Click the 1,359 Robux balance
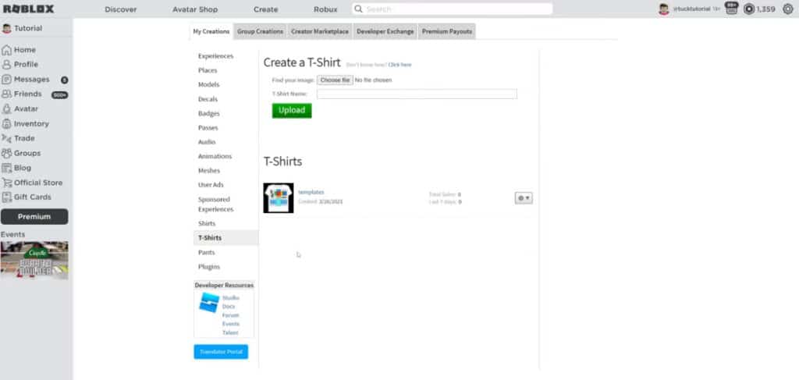799x380 pixels. [766, 9]
